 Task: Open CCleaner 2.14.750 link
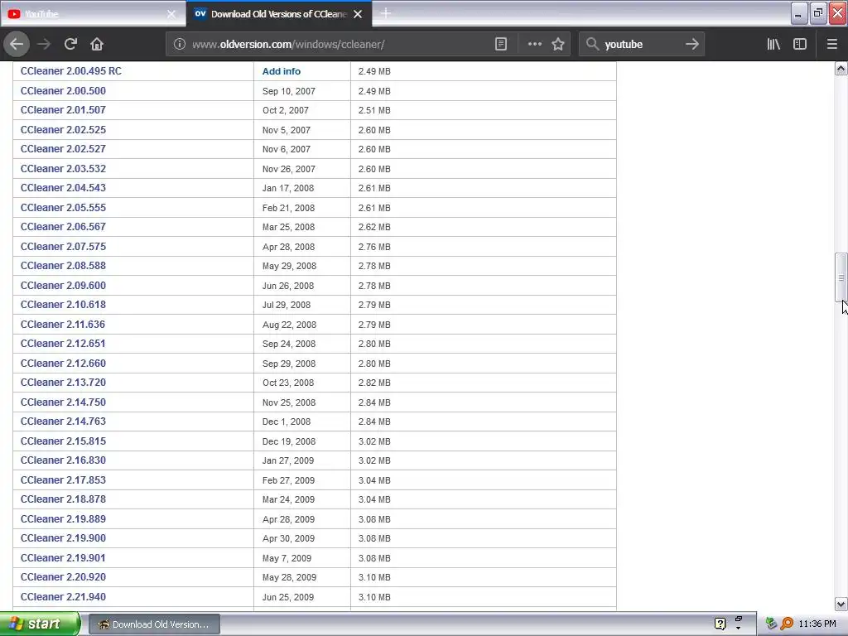pyautogui.click(x=63, y=402)
